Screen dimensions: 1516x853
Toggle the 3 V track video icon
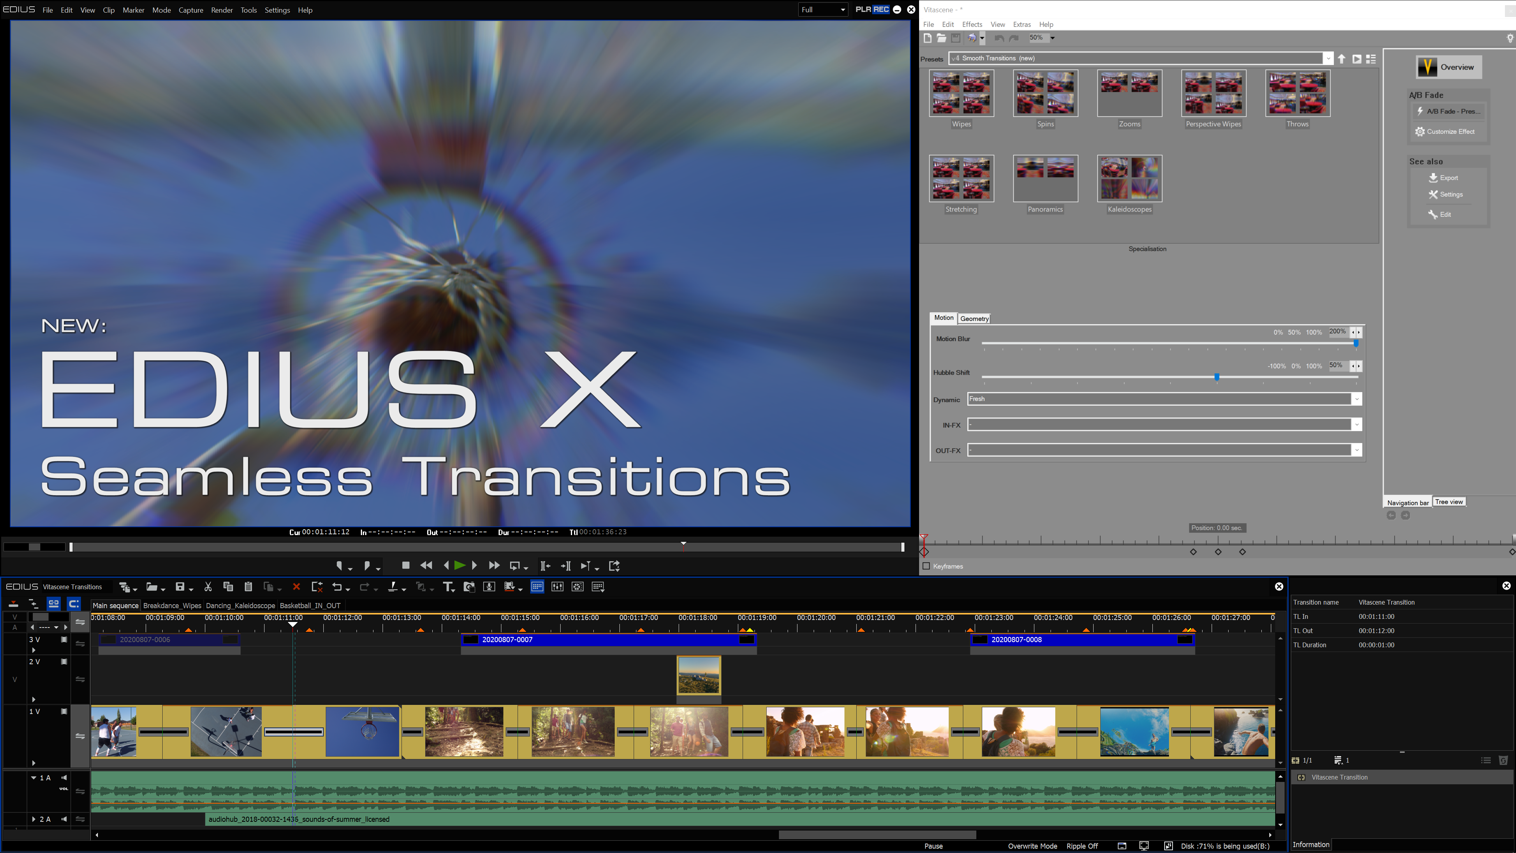[64, 640]
